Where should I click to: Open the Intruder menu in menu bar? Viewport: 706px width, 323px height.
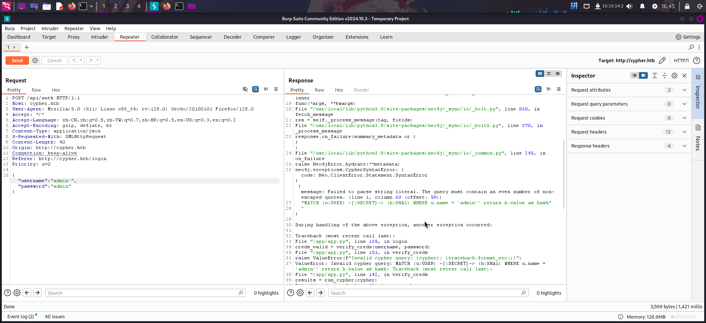pos(50,28)
